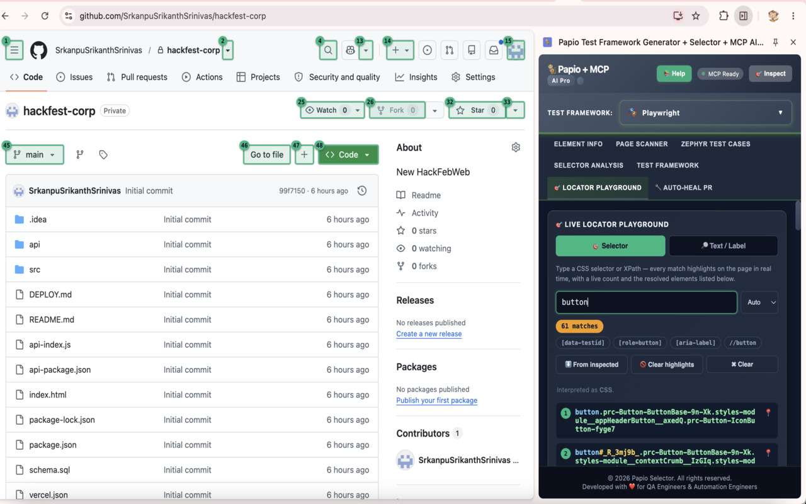Image resolution: width=806 pixels, height=504 pixels.
Task: Open Auto selector type dropdown
Action: [x=759, y=302]
